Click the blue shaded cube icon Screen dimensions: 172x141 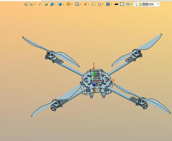52,4
